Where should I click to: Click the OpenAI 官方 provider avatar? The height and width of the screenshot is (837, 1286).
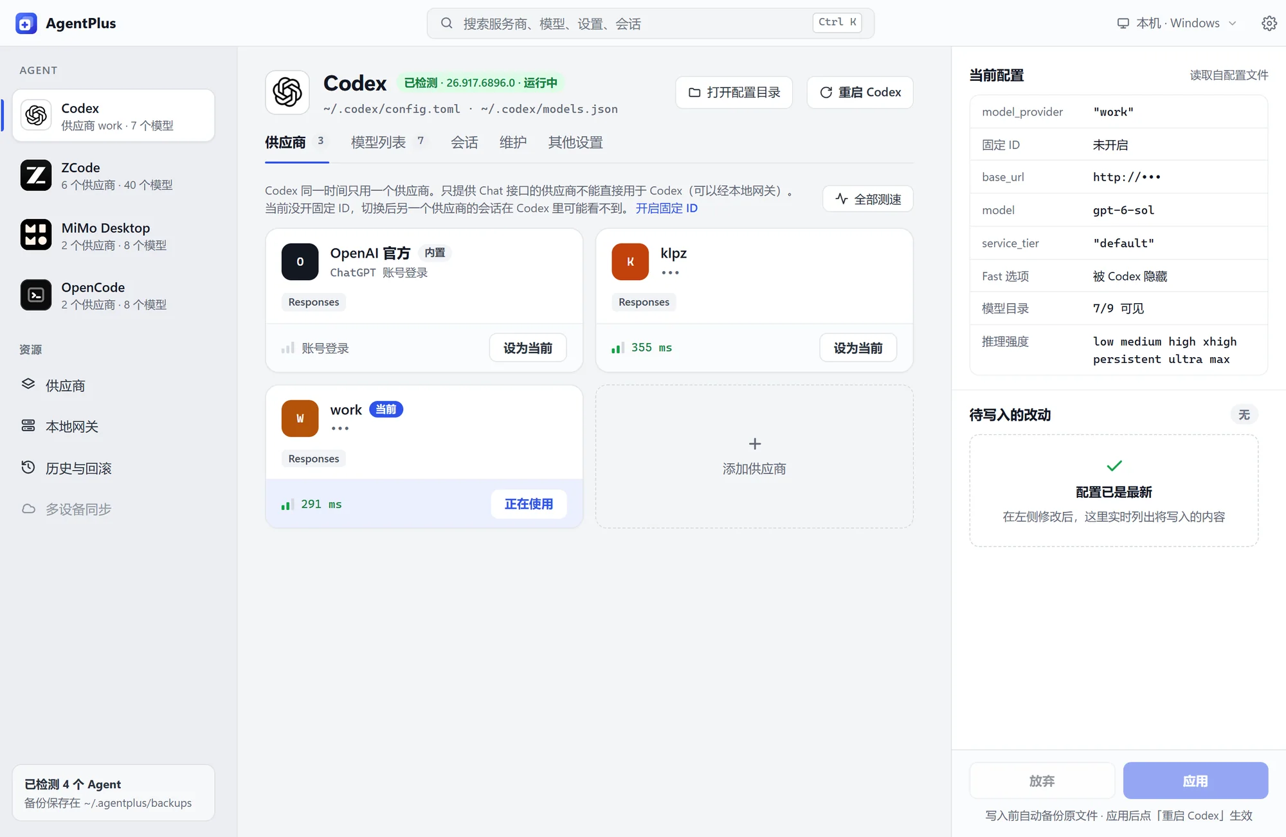pyautogui.click(x=300, y=261)
